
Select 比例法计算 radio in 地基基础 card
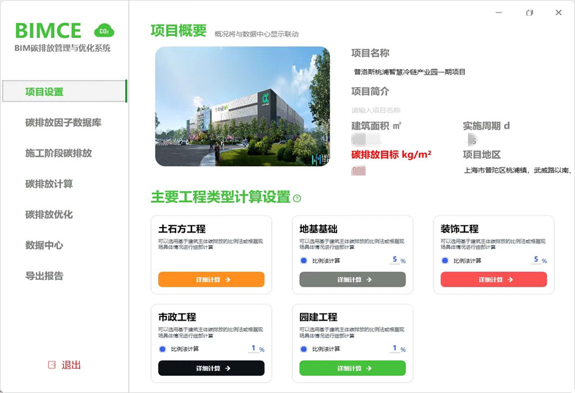click(x=302, y=259)
